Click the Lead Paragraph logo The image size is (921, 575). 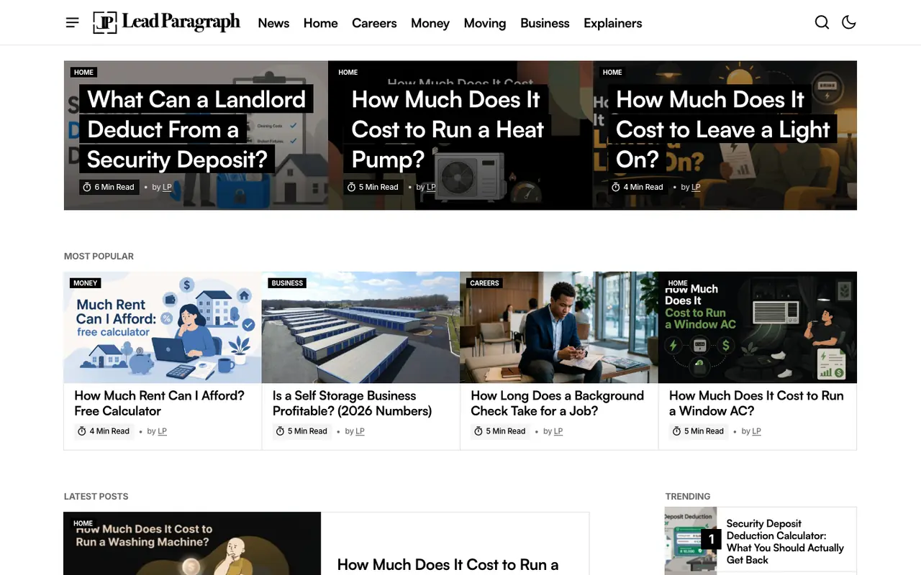click(166, 22)
